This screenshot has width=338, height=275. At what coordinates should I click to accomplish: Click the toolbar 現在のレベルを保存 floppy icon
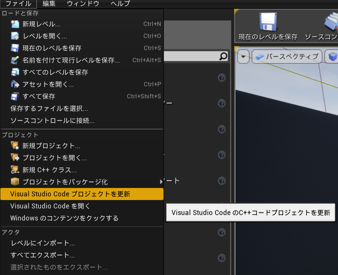point(268,22)
